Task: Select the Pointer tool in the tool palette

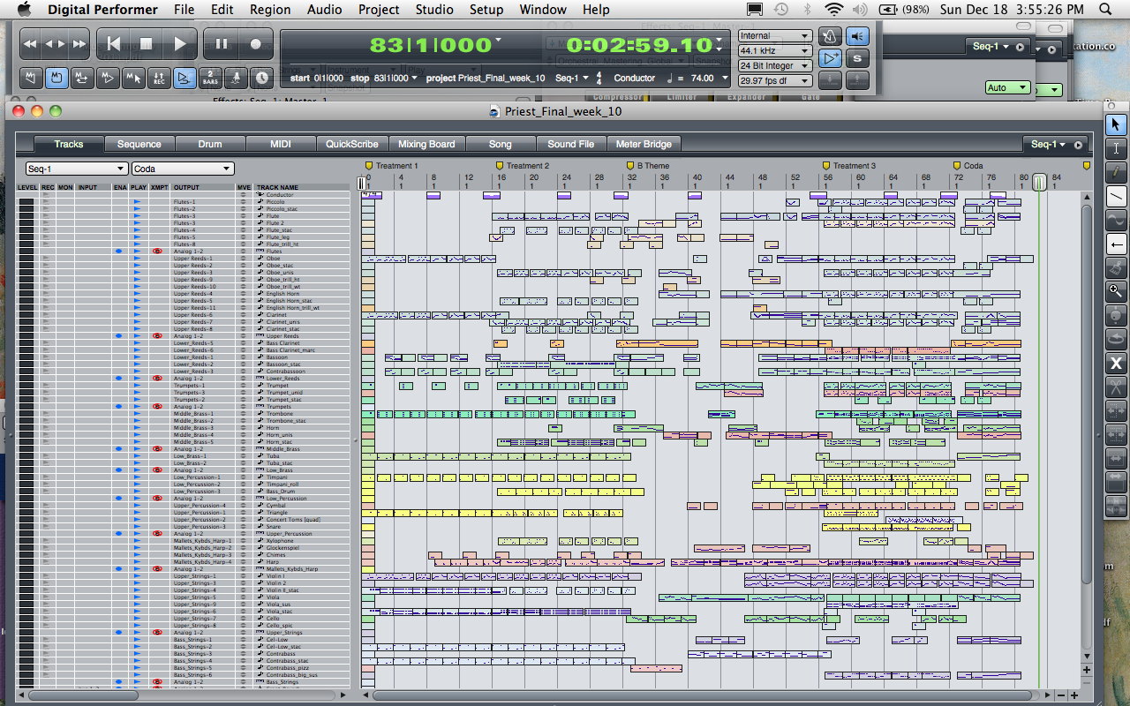Action: tap(1116, 124)
